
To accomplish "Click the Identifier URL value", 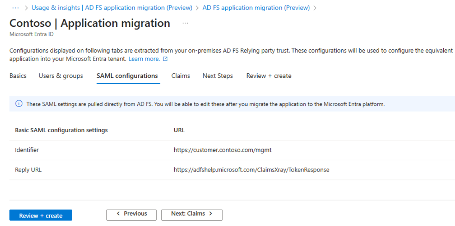I will point(219,150).
